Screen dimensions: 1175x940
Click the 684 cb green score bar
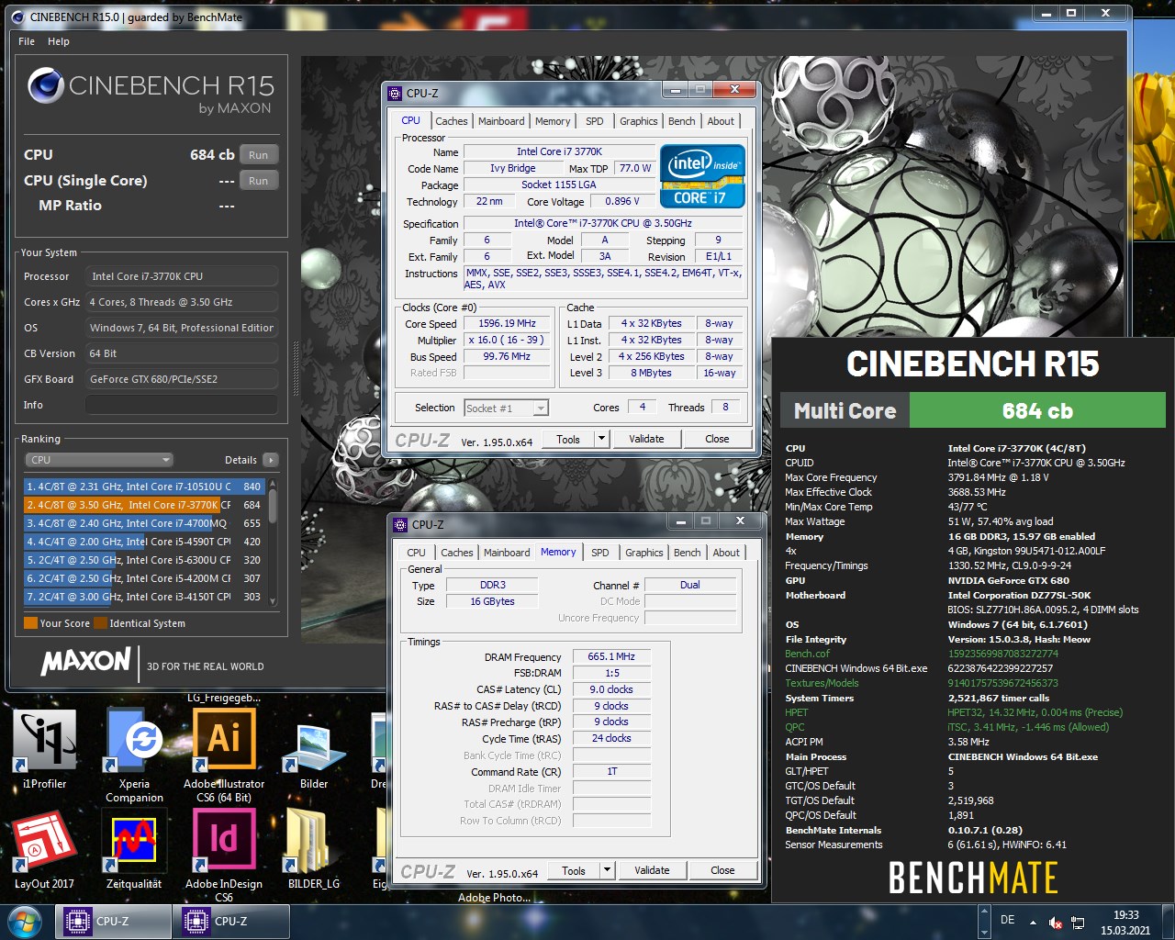pos(1037,410)
